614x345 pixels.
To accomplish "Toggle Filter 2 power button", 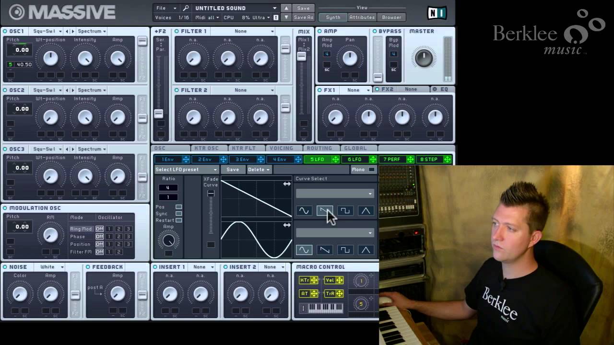I will (x=177, y=90).
